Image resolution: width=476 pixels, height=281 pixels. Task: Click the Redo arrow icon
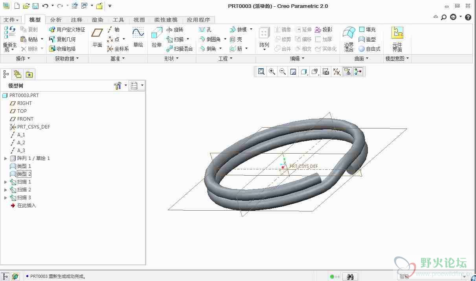60,6
